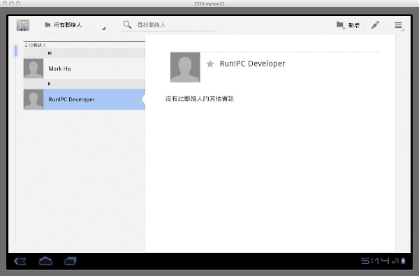Click the 沒有此聯絡人的其他資訊 message
Viewport: 419px width, 276px height.
pos(199,99)
